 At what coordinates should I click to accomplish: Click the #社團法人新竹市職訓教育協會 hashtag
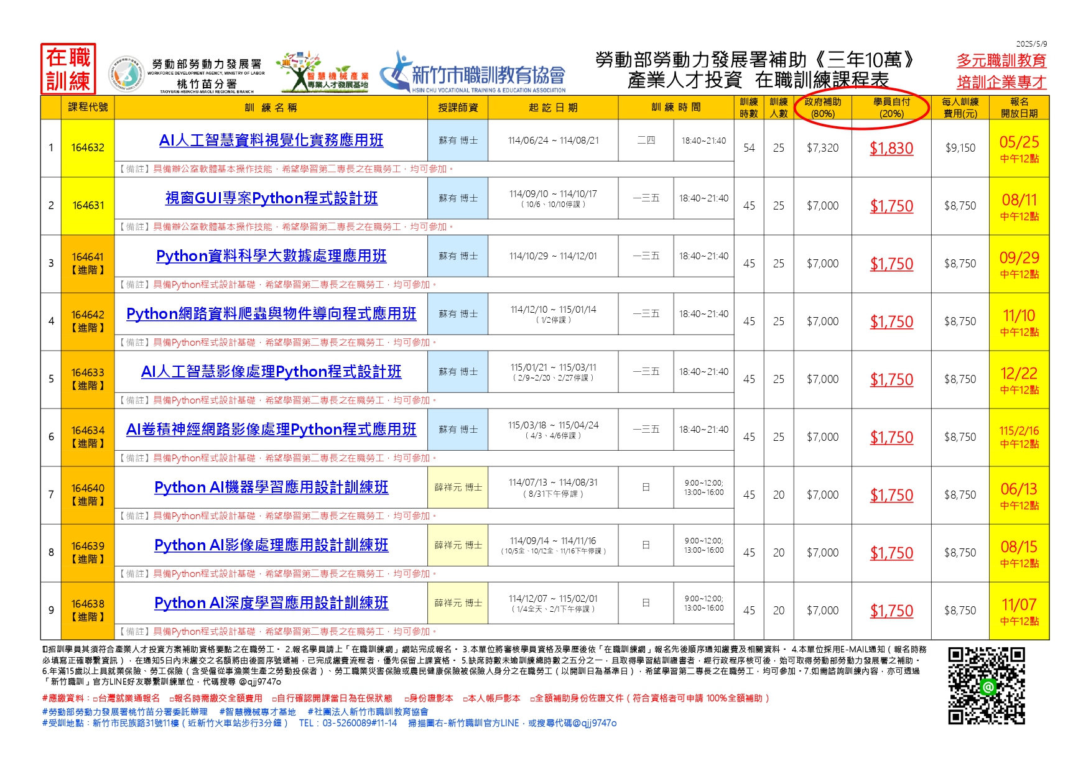point(368,712)
